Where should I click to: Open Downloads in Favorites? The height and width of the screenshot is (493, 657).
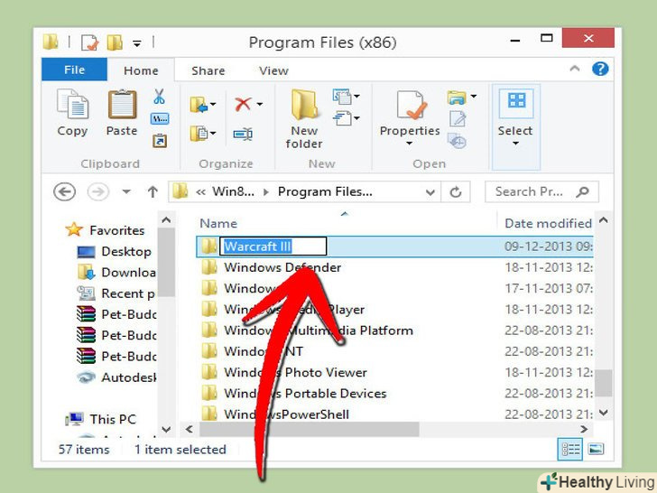pos(117,273)
